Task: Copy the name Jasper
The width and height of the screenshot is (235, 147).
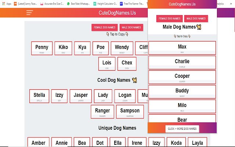Action: click(x=81, y=96)
